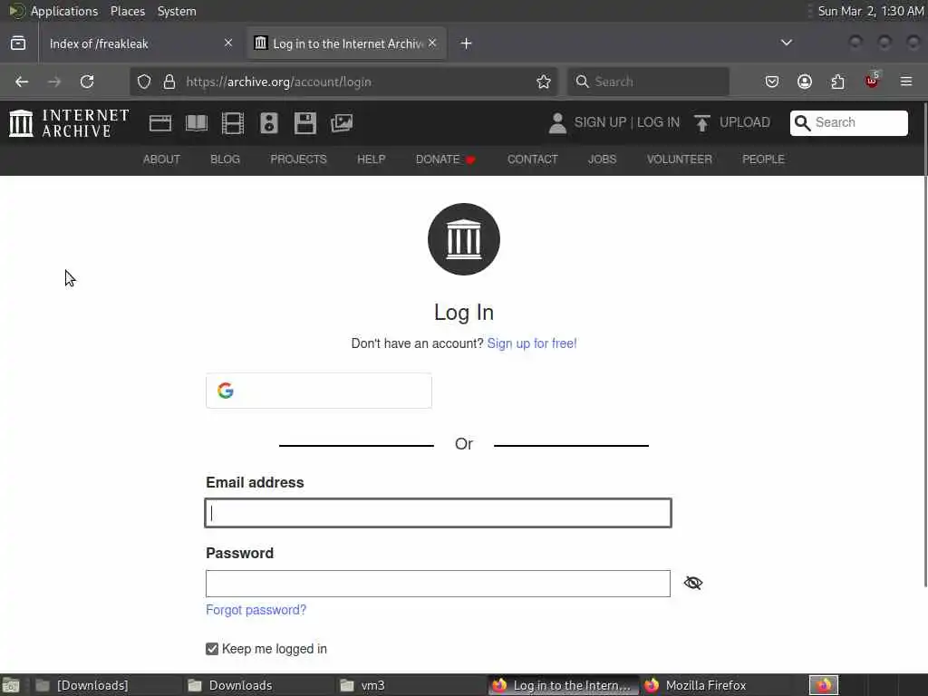Open the Pocket save icon
Viewport: 928px width, 696px height.
(772, 82)
